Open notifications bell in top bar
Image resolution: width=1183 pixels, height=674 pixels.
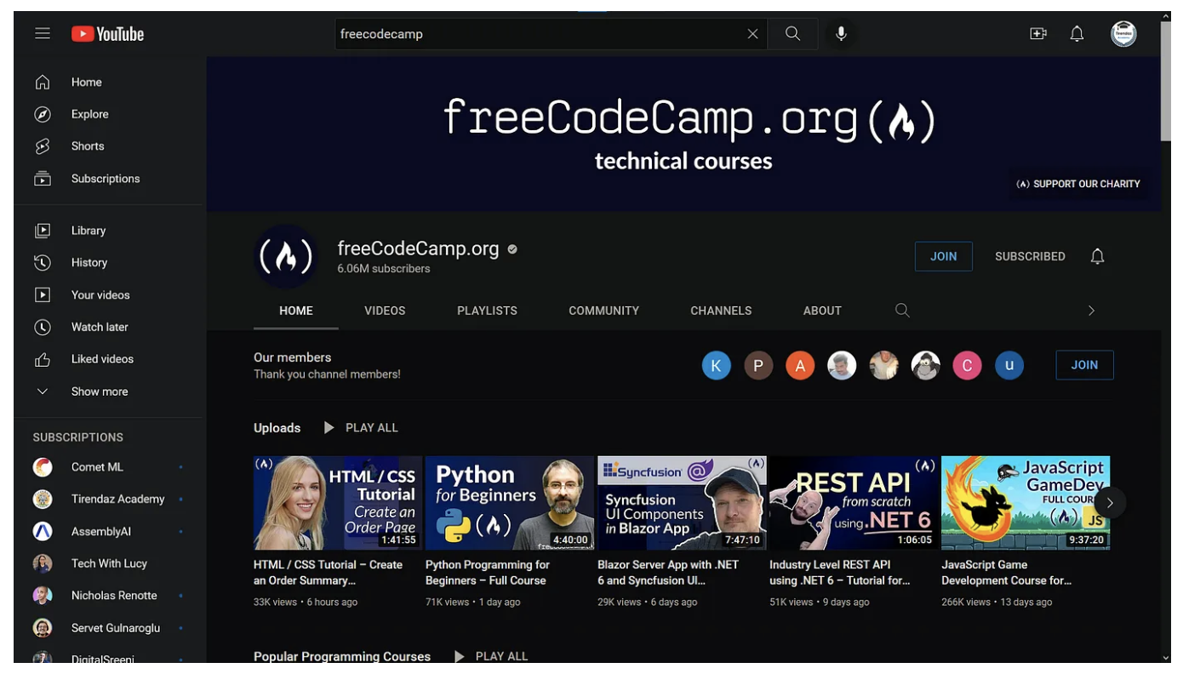coord(1077,34)
